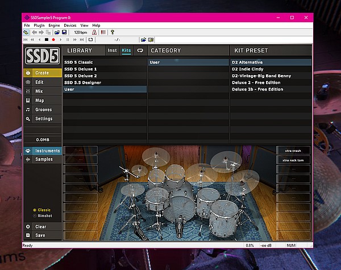Click the Edit drum icon in sidebar
Image resolution: width=341 pixels, height=270 pixels.
[28, 82]
